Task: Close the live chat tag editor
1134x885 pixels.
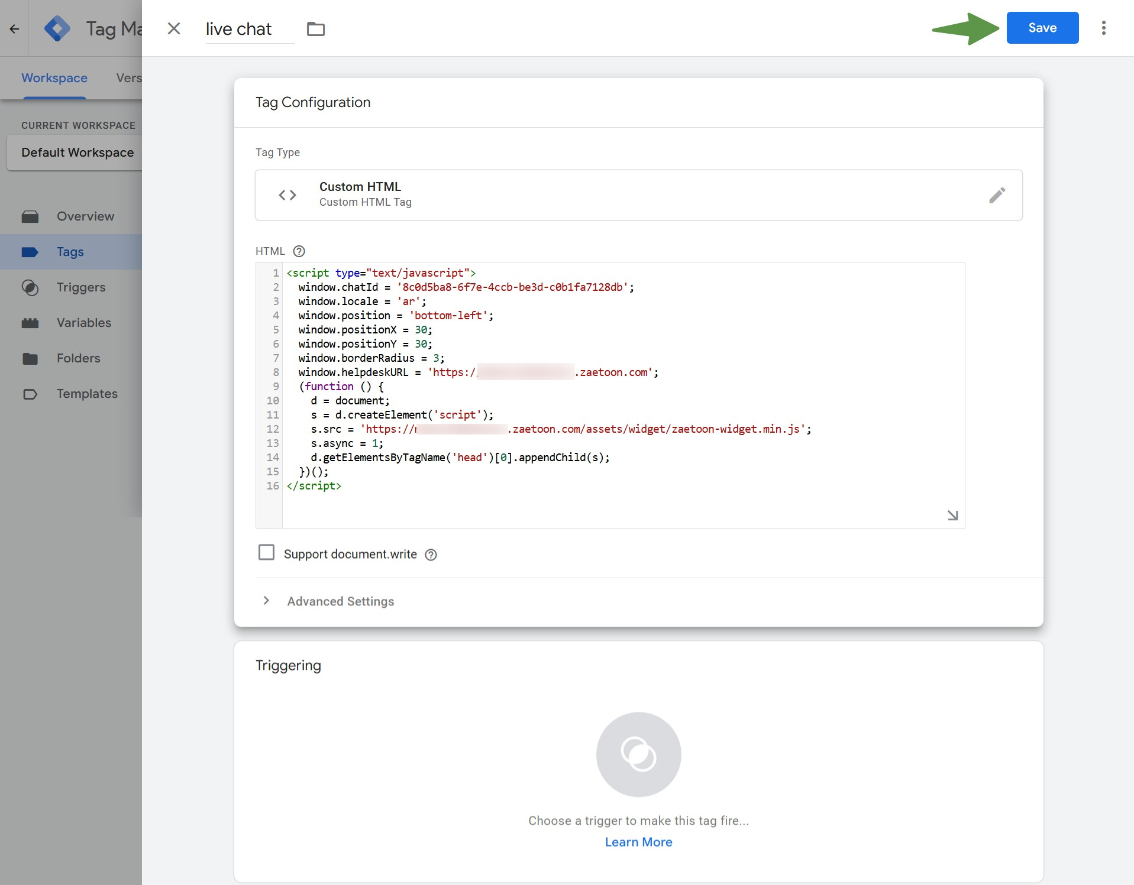Action: click(173, 28)
